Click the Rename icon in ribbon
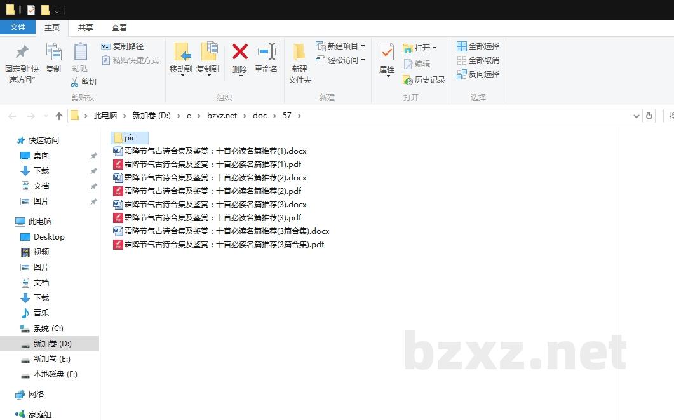 point(266,52)
